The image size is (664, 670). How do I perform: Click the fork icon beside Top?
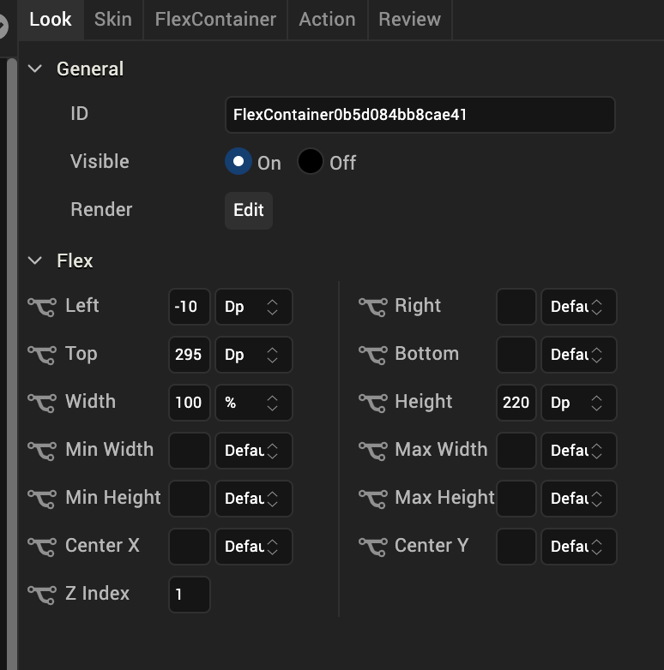[x=42, y=354]
